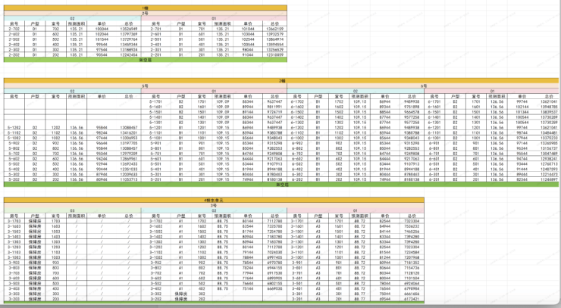This screenshot has width=561, height=308.
Task: Select the orange "1幢" building header cell
Action: pos(146,8)
